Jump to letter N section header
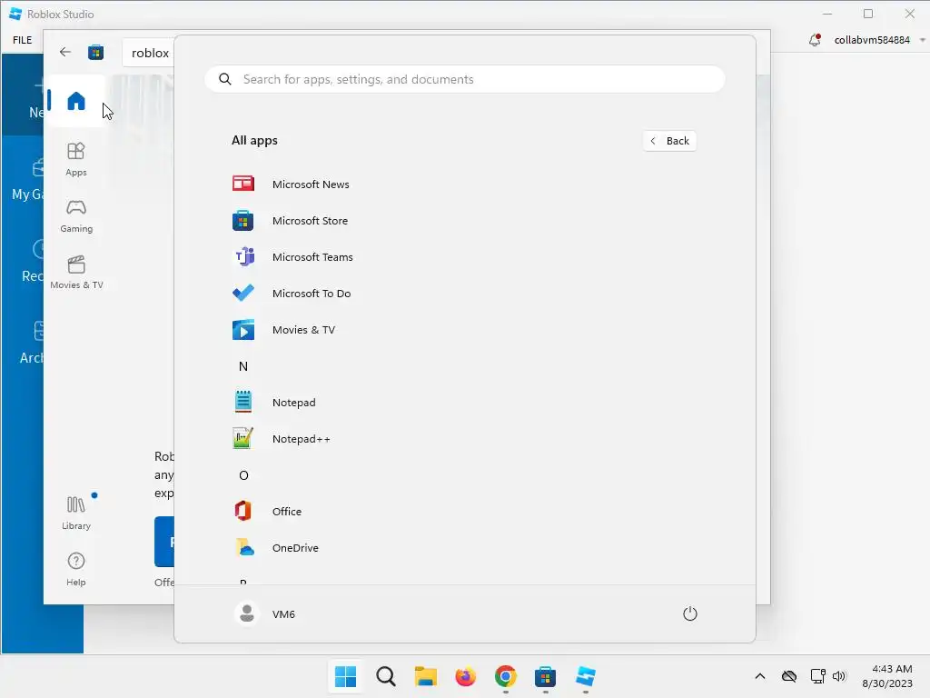This screenshot has height=698, width=930. coord(243,366)
